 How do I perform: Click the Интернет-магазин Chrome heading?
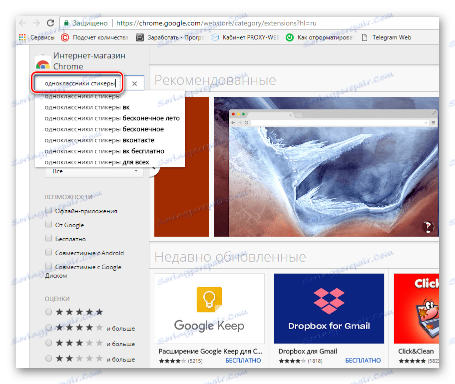pyautogui.click(x=89, y=61)
